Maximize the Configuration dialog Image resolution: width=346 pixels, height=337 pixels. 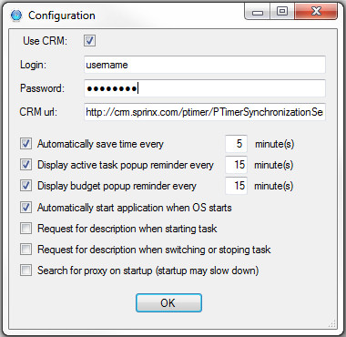(x=282, y=12)
